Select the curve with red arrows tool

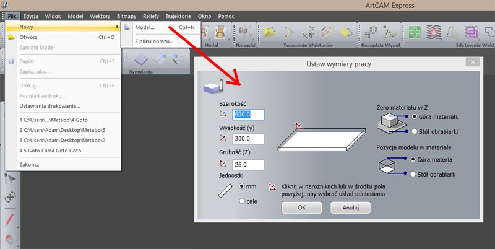point(327,32)
